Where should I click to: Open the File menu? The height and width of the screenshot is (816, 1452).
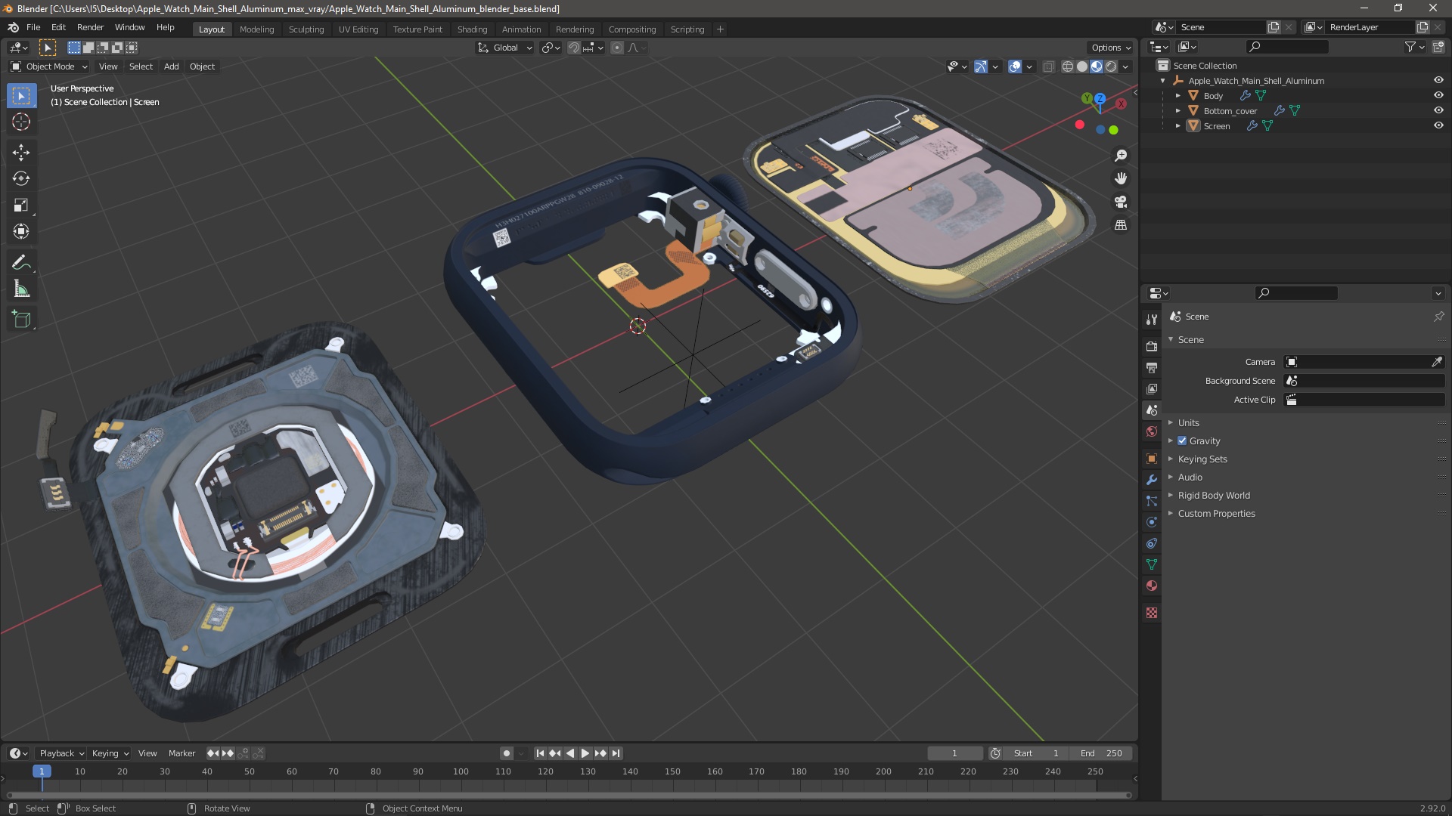(x=33, y=27)
